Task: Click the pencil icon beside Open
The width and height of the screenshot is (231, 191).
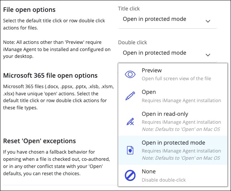Action: click(130, 96)
